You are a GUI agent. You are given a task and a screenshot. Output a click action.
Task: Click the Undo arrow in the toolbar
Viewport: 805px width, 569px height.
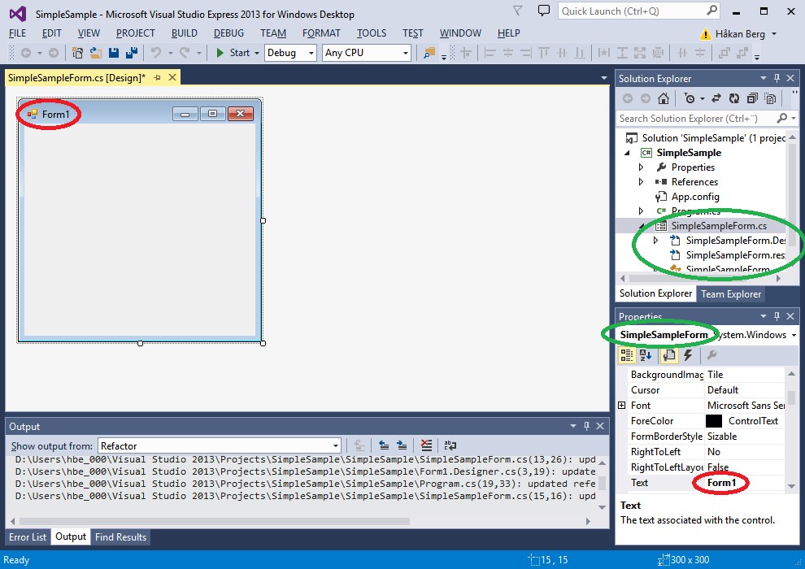coord(156,53)
